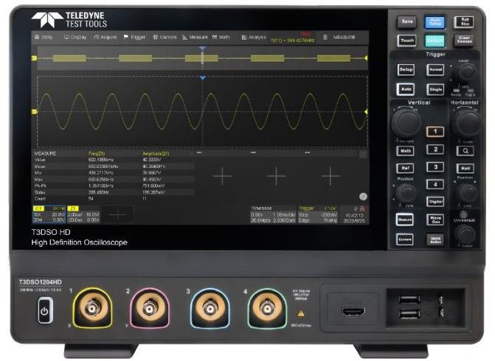Toggle the Run/Stop button
Viewport: 495px width, 361px height.
click(464, 22)
